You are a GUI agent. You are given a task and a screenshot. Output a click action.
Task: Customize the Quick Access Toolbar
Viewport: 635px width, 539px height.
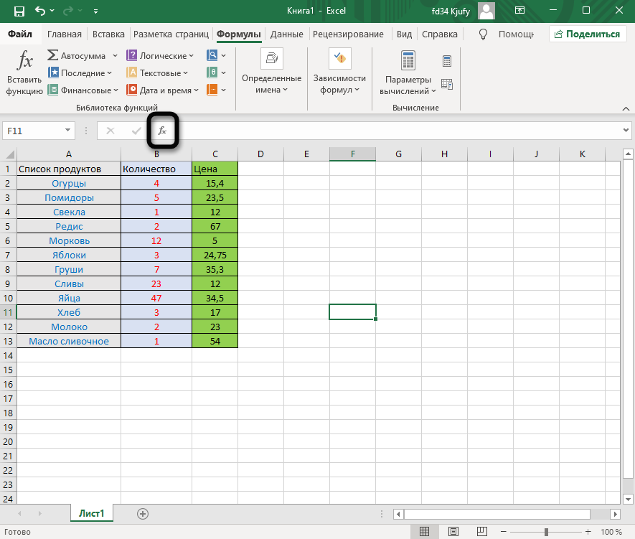click(x=95, y=11)
